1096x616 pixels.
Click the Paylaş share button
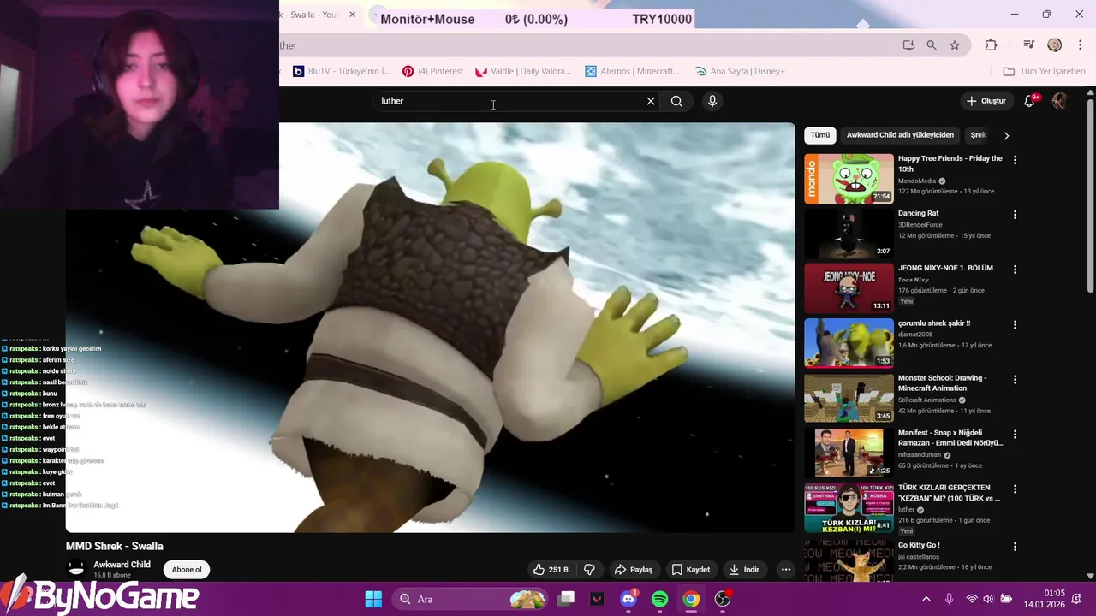(634, 570)
